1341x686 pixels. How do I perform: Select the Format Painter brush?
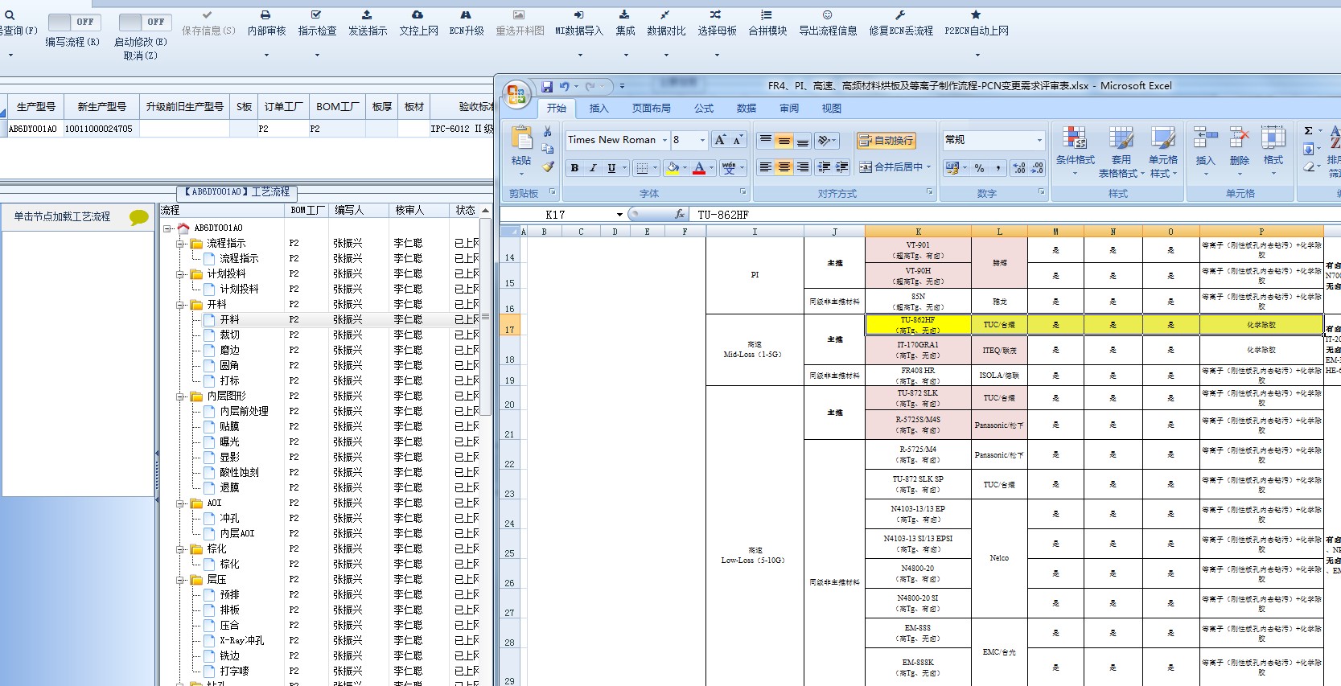(x=547, y=166)
